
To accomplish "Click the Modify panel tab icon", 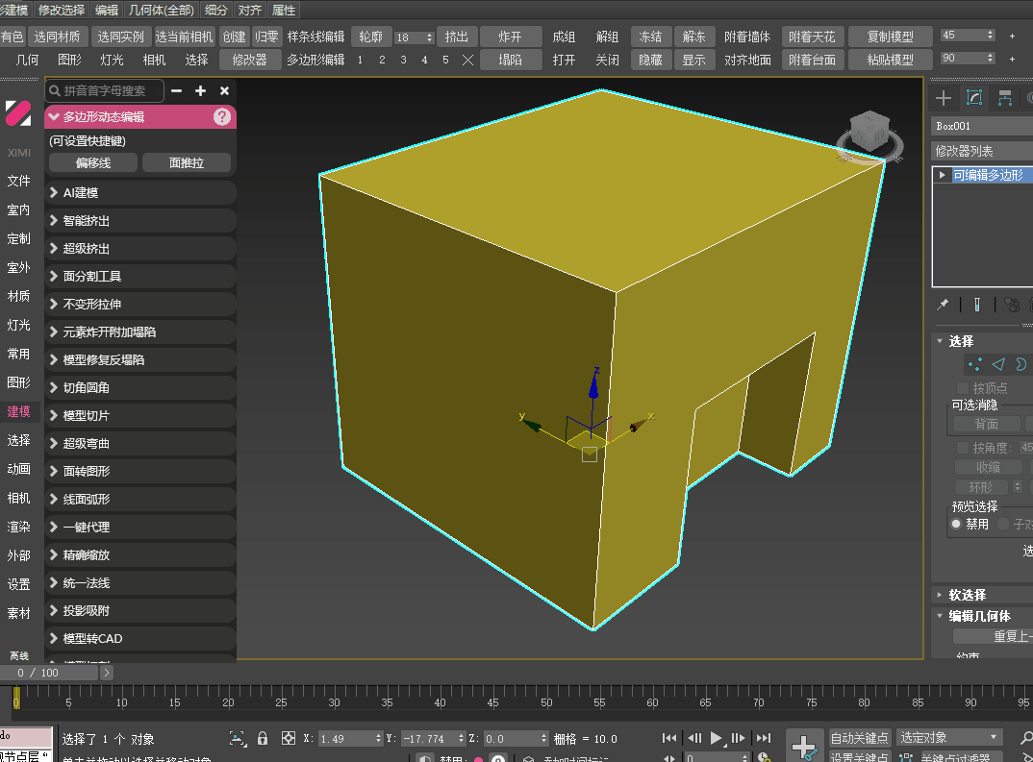I will 974,98.
